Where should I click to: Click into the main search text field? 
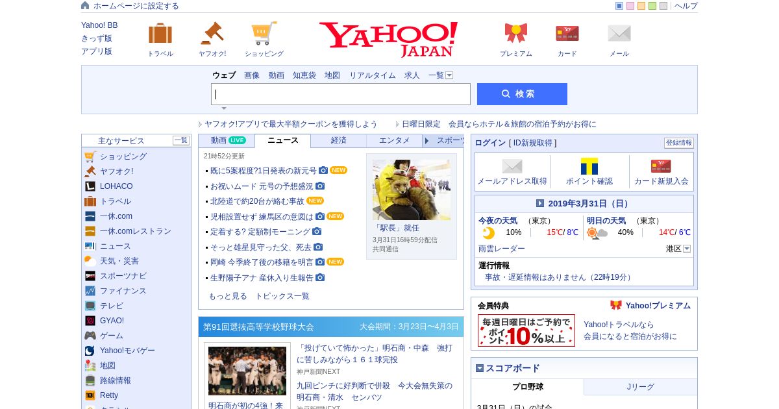(341, 94)
